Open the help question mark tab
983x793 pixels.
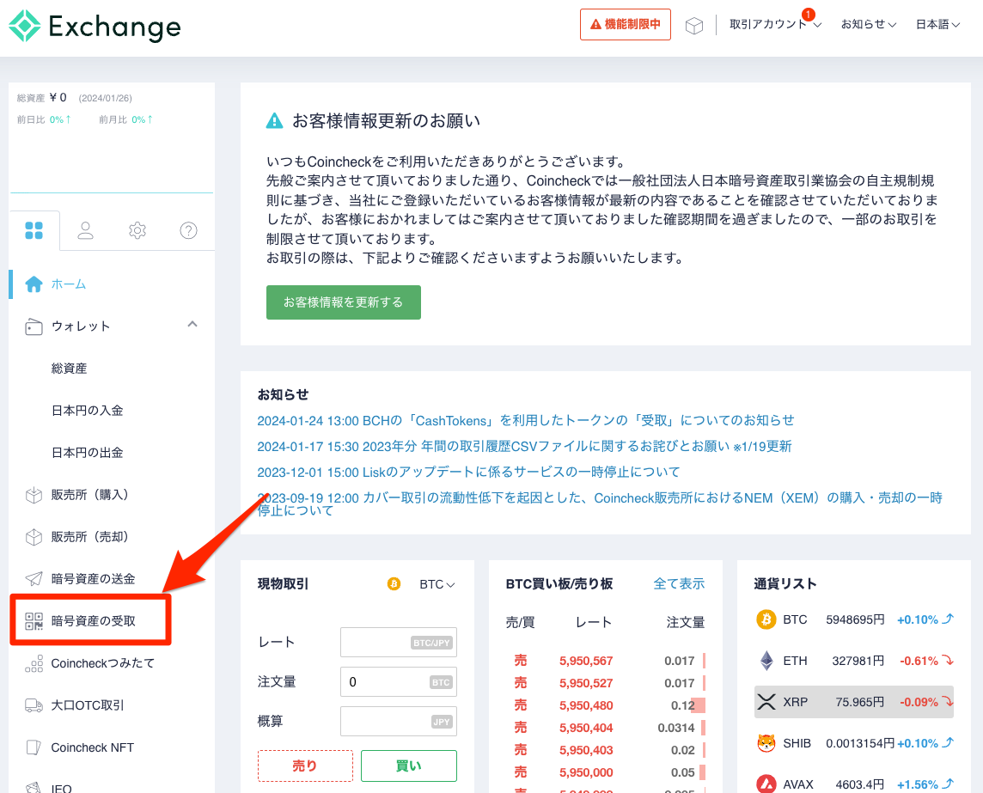(189, 230)
